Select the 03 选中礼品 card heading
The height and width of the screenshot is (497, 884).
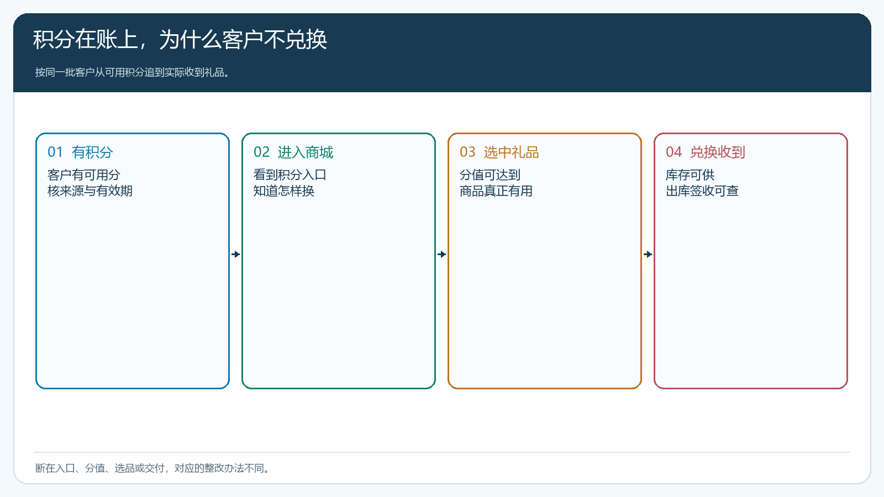tap(499, 152)
